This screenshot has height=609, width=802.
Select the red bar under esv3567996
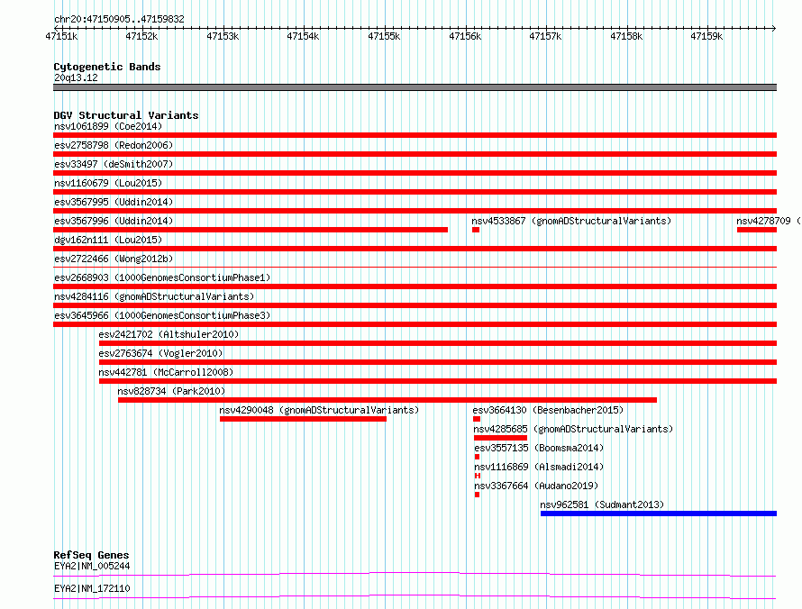(251, 230)
